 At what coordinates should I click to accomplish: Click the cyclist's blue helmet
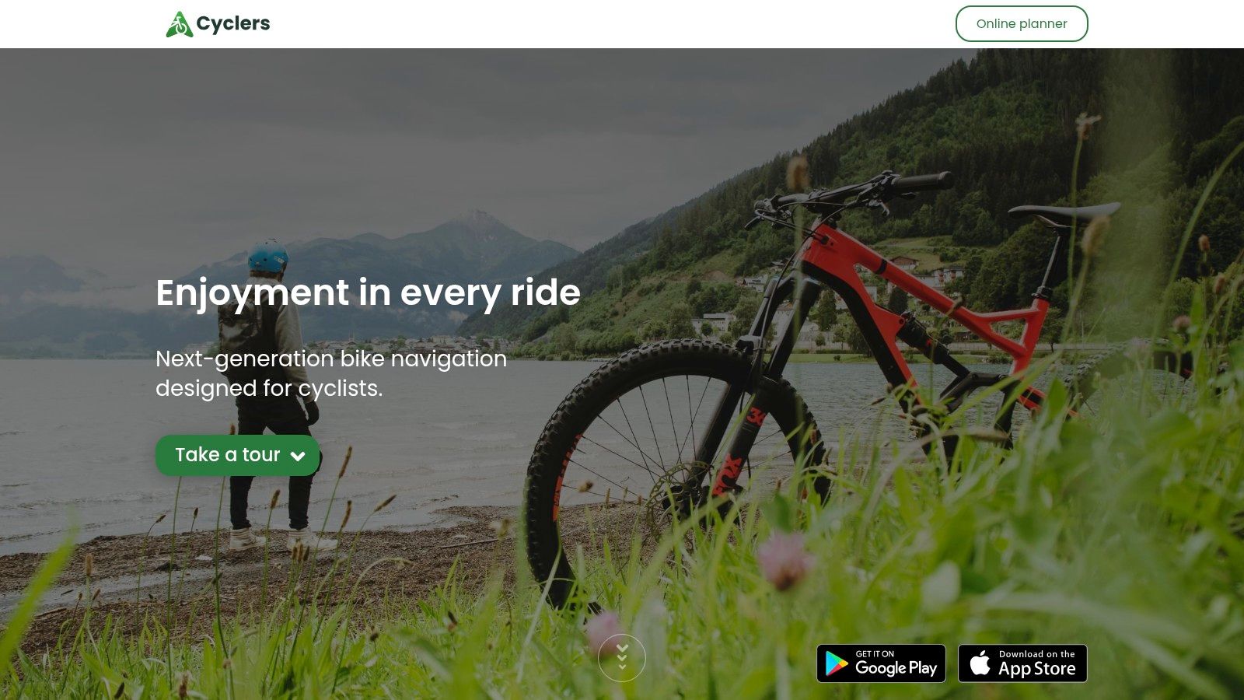click(267, 255)
